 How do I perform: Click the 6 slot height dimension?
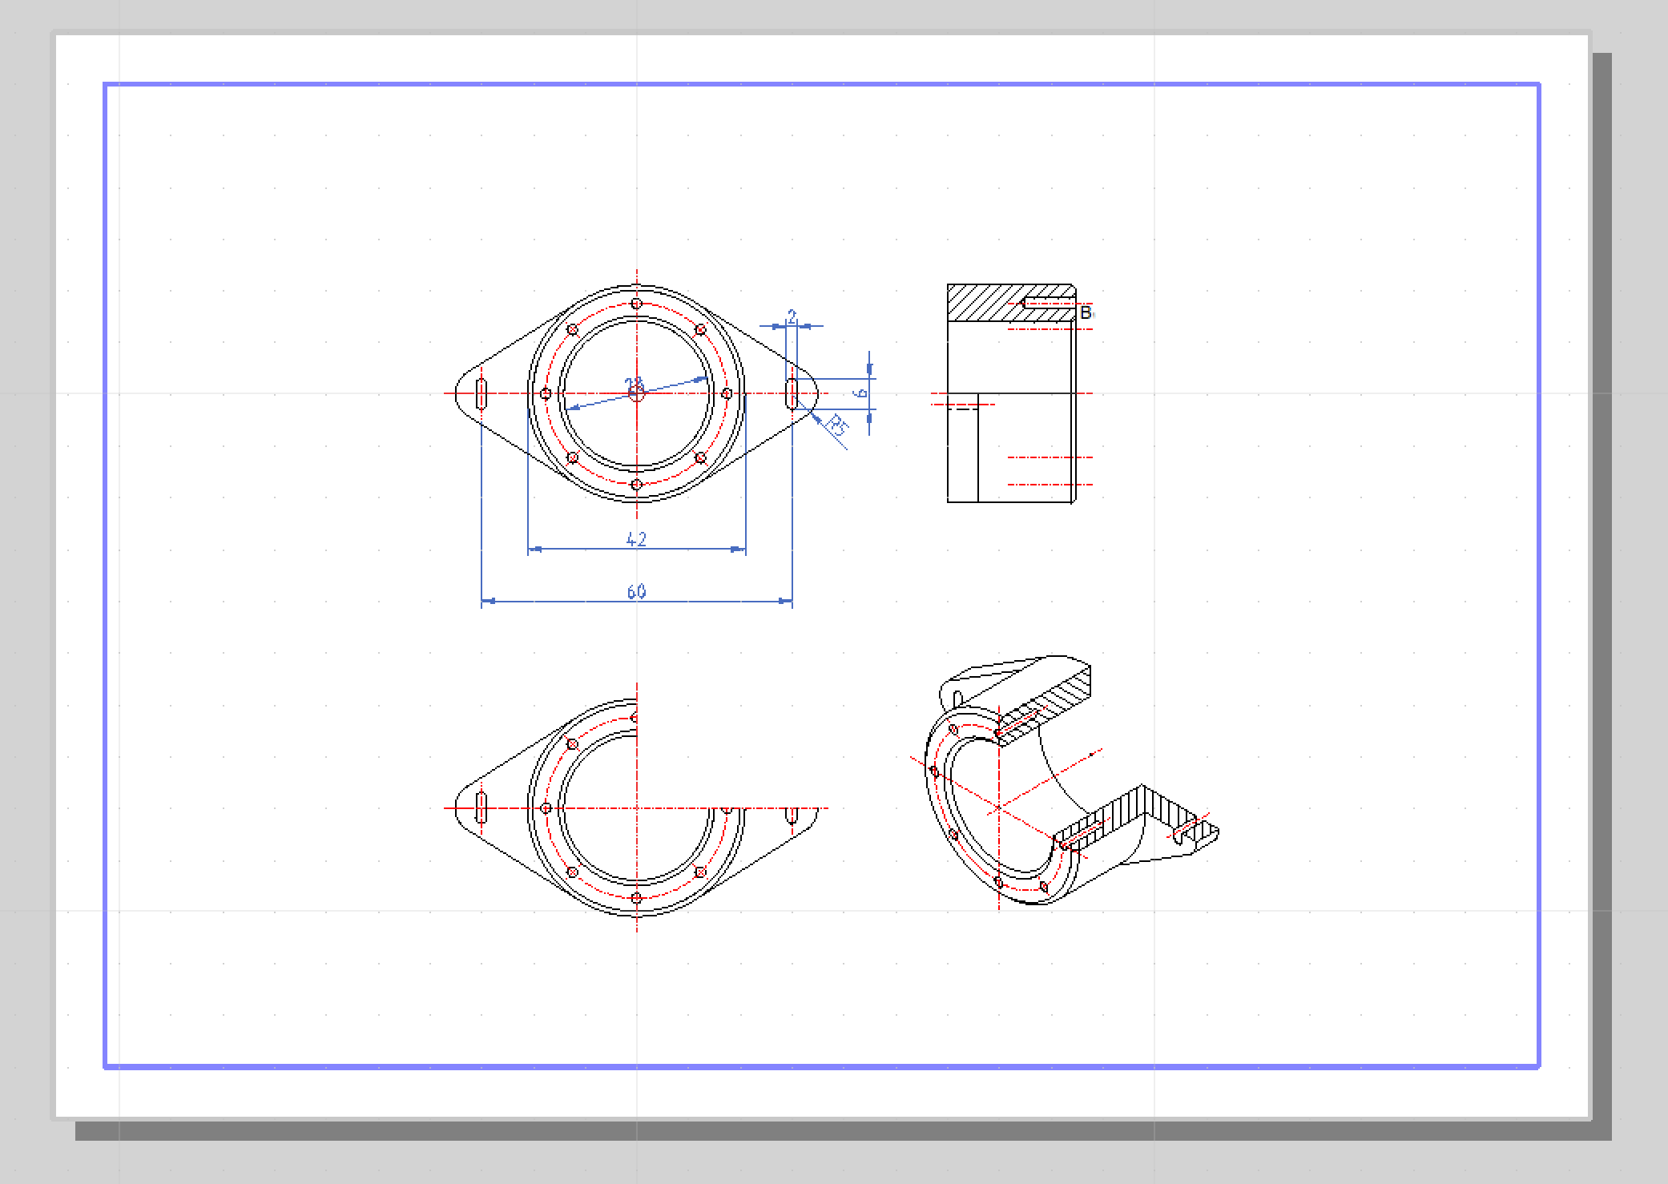pyautogui.click(x=860, y=393)
